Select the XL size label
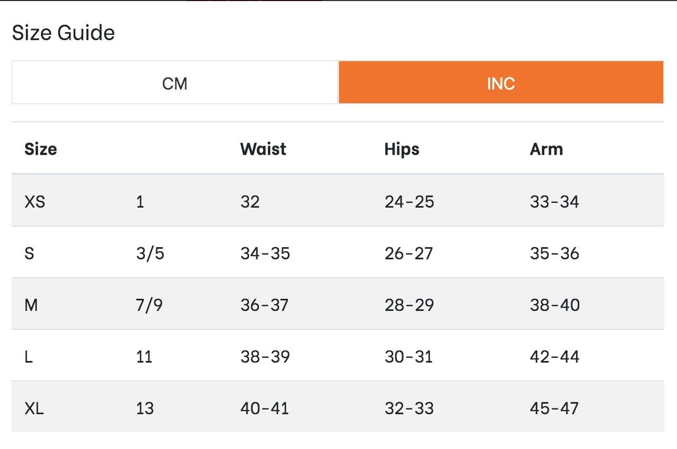 [34, 408]
